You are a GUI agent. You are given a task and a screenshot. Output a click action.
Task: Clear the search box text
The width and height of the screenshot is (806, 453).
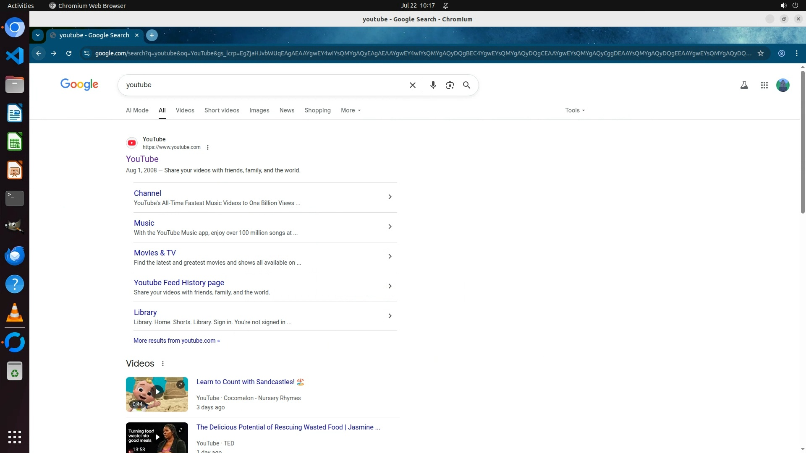coord(412,85)
